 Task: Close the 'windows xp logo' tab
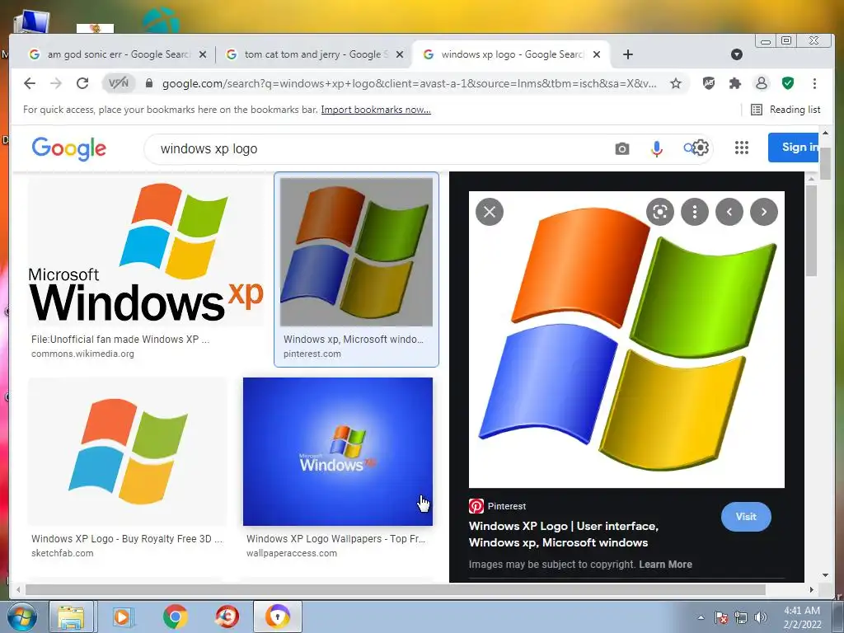click(597, 54)
